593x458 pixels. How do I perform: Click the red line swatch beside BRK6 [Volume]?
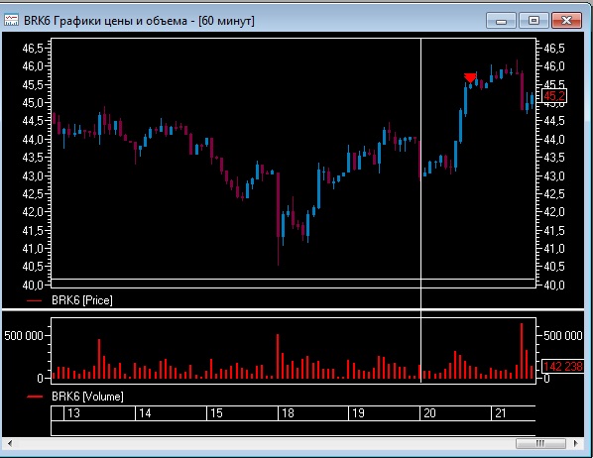(x=35, y=397)
